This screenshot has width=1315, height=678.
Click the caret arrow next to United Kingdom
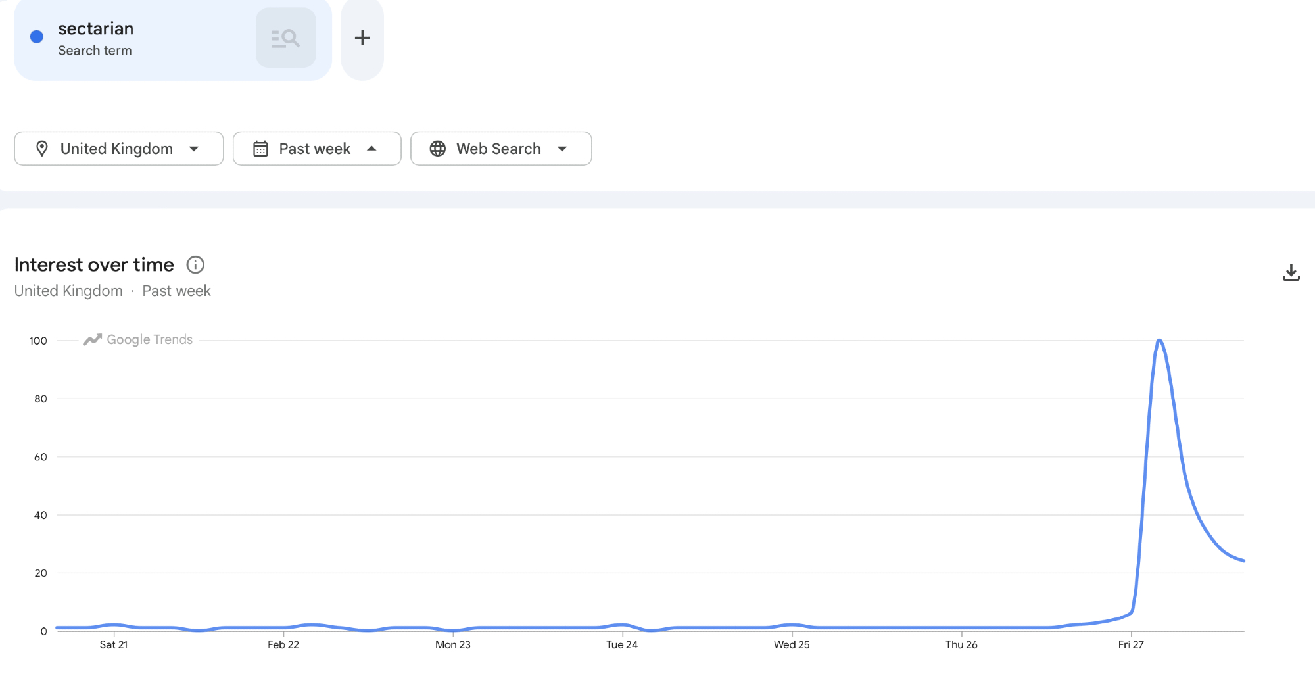194,149
